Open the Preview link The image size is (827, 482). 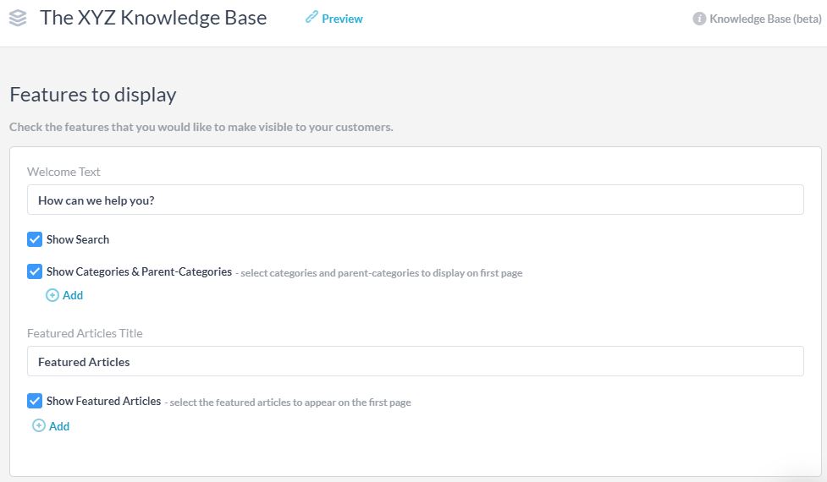click(342, 19)
